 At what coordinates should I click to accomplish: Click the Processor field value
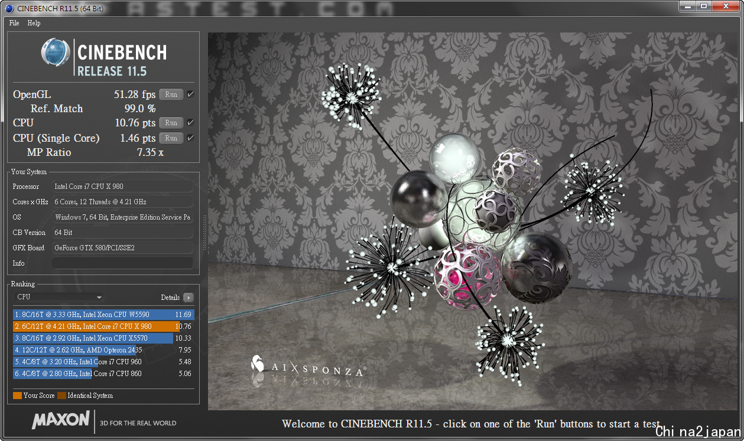click(122, 187)
